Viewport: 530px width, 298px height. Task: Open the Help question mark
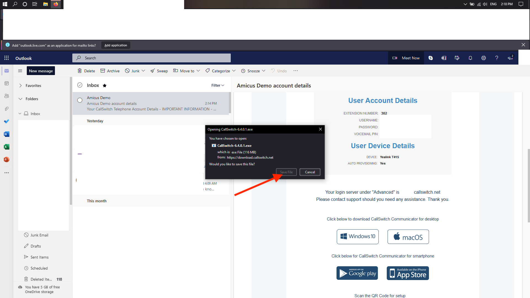tap(497, 58)
